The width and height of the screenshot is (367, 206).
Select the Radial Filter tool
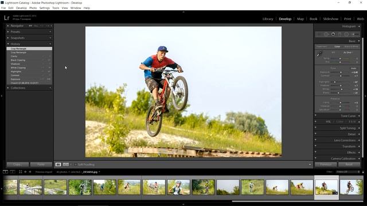pos(346,34)
